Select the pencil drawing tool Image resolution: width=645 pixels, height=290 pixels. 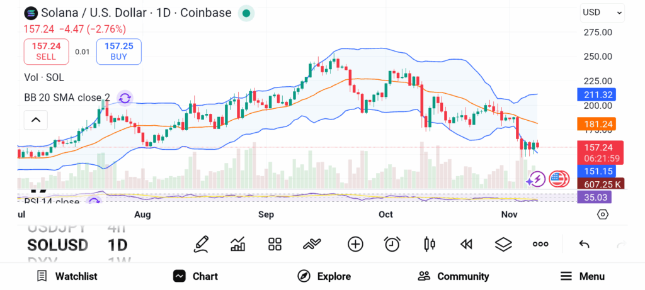coord(202,244)
